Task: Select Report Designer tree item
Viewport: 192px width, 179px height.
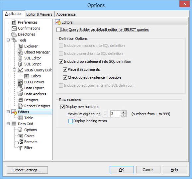Action: click(x=37, y=106)
